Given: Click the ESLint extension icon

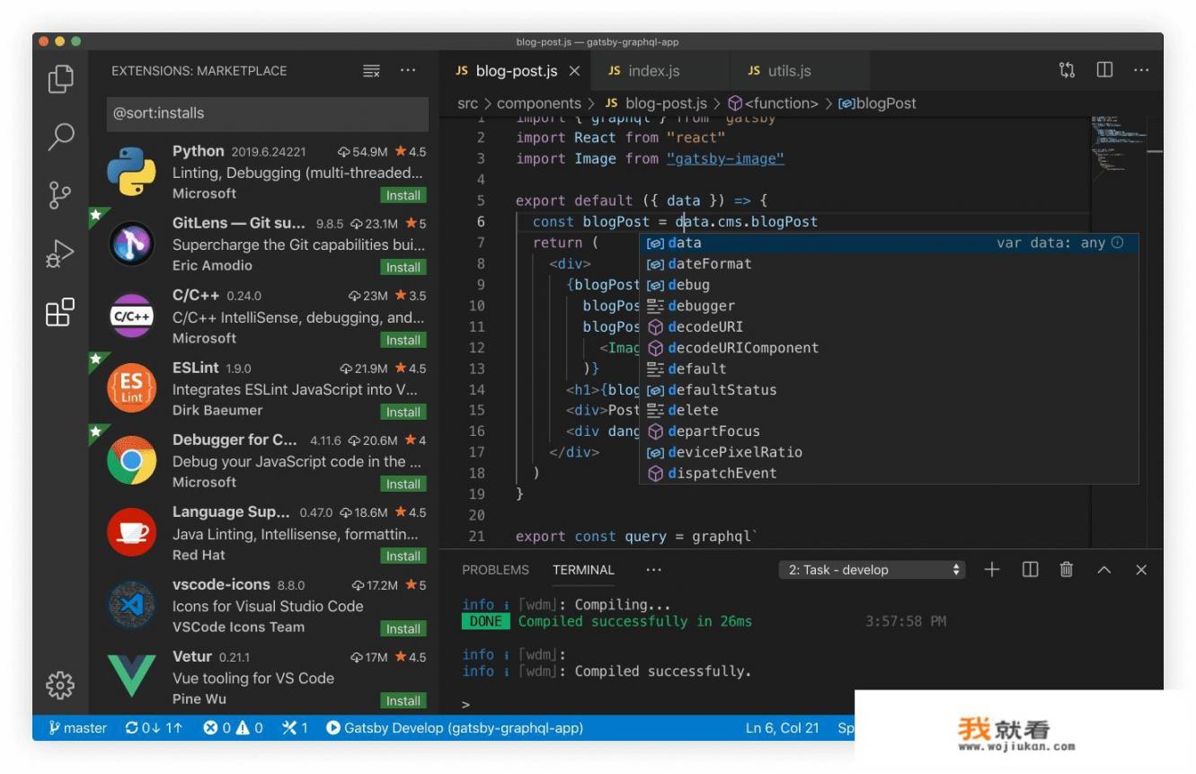Looking at the screenshot, I should (x=132, y=387).
